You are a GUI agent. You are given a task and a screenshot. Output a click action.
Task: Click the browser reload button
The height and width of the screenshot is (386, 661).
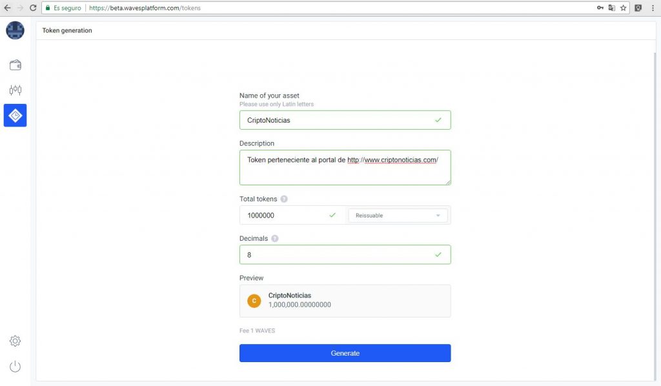(x=32, y=8)
